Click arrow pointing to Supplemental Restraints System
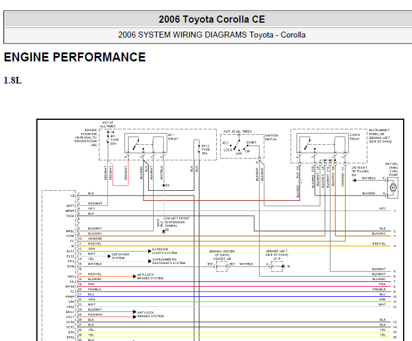Viewport: 412px width, 341px height. [150, 261]
